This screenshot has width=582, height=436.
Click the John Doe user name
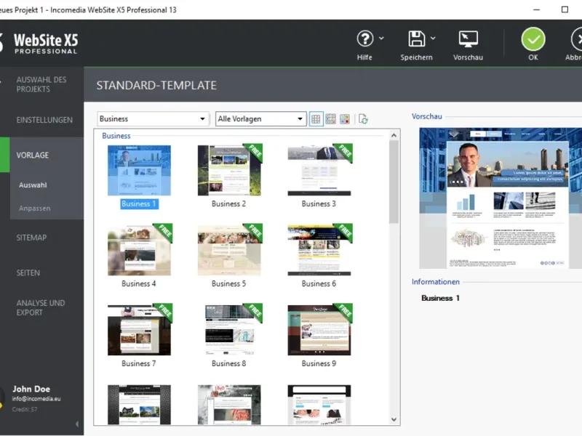pyautogui.click(x=31, y=389)
